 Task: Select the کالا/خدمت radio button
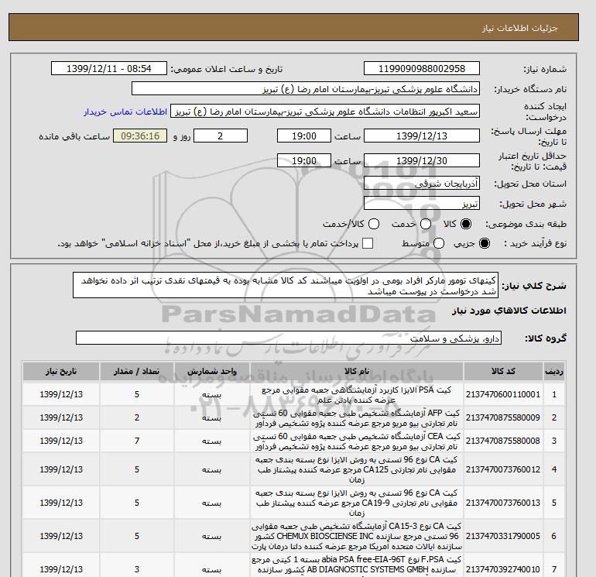click(x=374, y=224)
